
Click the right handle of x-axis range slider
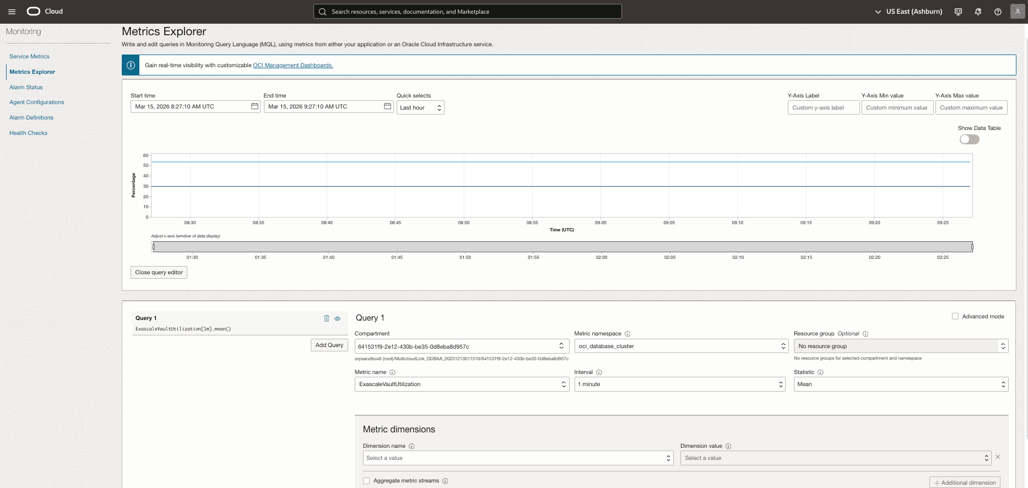click(x=972, y=247)
